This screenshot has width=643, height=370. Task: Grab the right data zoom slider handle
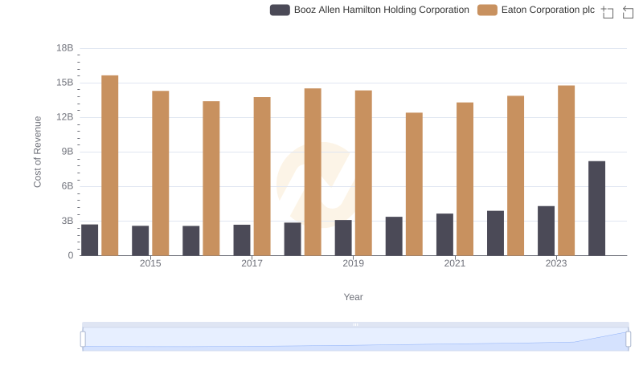click(628, 340)
